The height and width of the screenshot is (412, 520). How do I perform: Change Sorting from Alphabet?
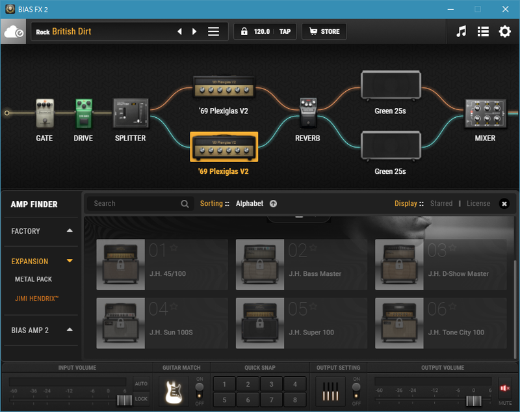[250, 204]
